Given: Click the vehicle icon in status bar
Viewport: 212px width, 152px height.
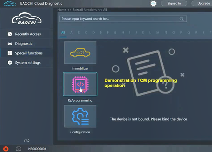Looking at the screenshot, I should tap(18, 149).
